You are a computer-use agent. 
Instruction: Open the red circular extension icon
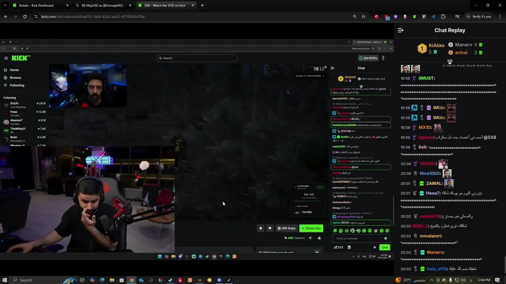click(376, 17)
